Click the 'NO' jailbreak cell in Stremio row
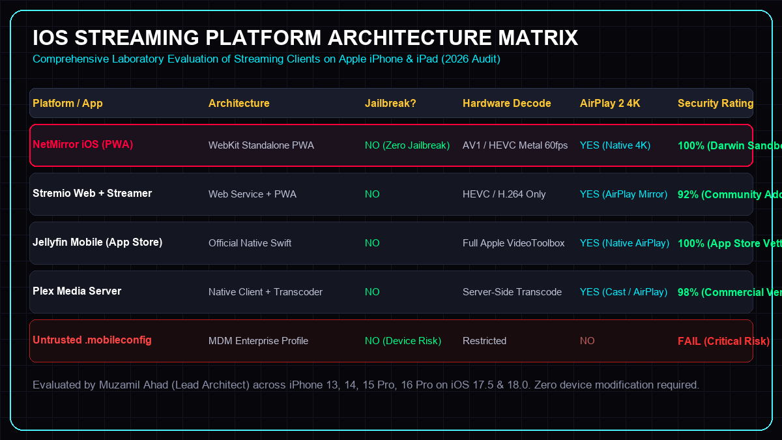This screenshot has height=440, width=782. [372, 194]
